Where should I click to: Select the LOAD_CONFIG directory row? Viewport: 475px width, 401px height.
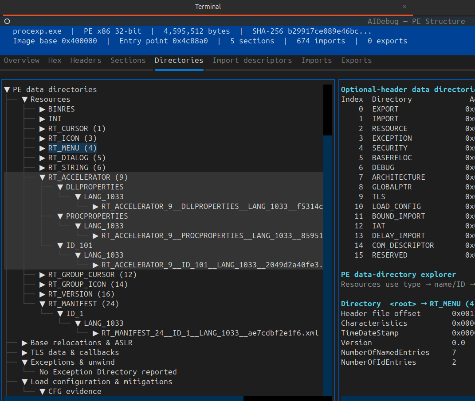point(408,207)
